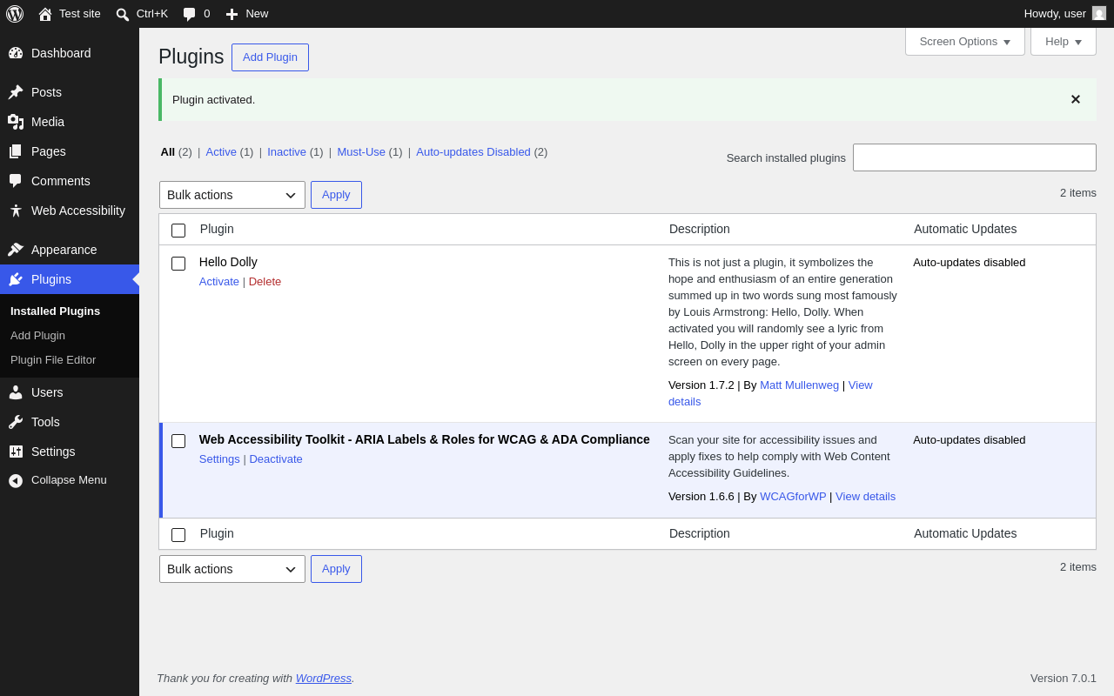Click the New label in admin bar

coord(257,14)
